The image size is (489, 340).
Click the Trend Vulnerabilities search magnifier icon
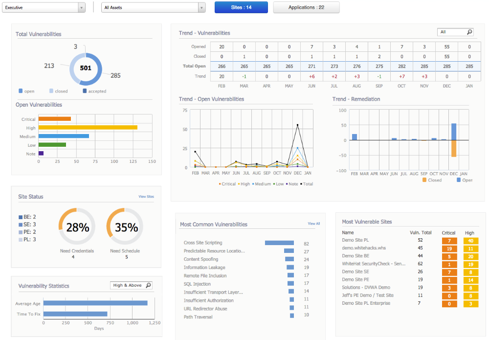(x=469, y=32)
